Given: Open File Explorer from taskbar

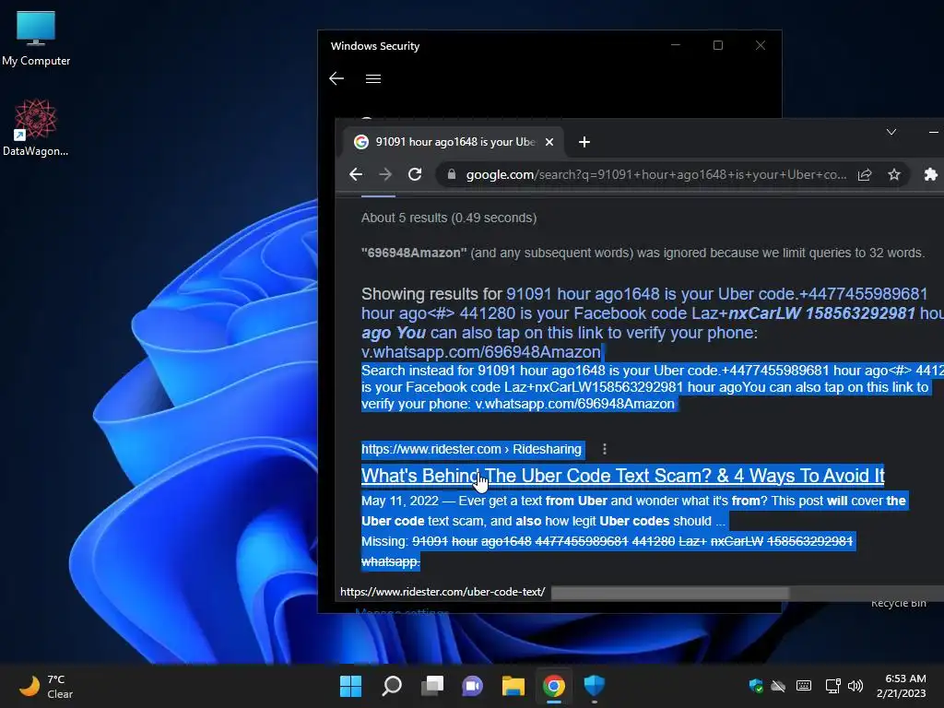Looking at the screenshot, I should pyautogui.click(x=513, y=686).
